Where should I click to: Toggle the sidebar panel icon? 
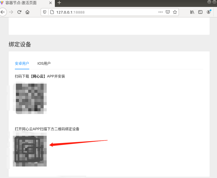(200, 12)
